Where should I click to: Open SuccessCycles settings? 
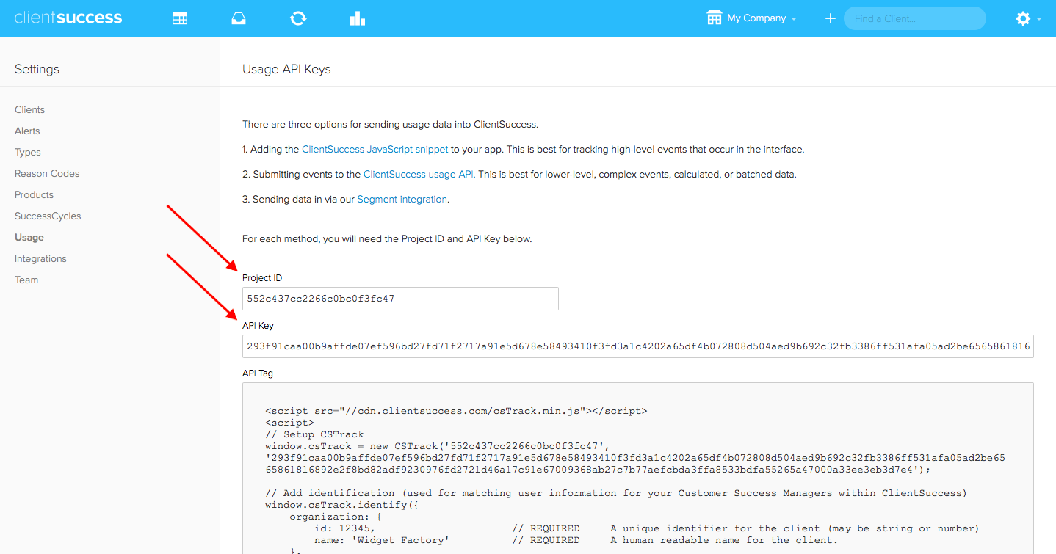click(48, 216)
